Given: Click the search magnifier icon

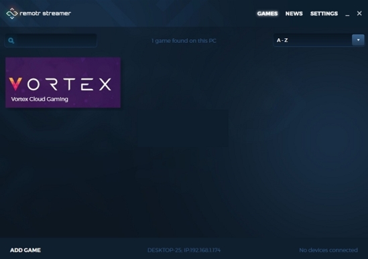Looking at the screenshot, I should click(11, 41).
